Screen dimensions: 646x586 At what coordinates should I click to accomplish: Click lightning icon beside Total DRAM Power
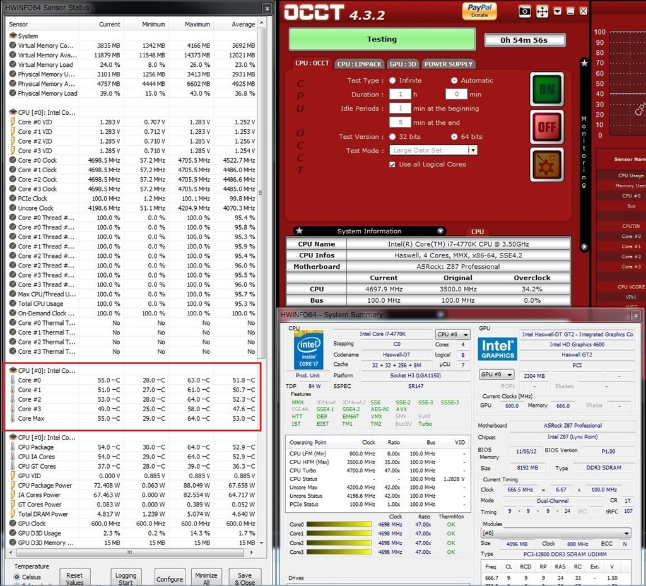tap(13, 514)
